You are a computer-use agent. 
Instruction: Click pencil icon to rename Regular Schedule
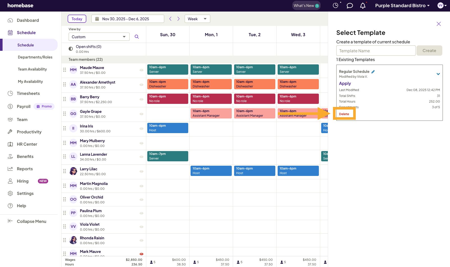373,72
